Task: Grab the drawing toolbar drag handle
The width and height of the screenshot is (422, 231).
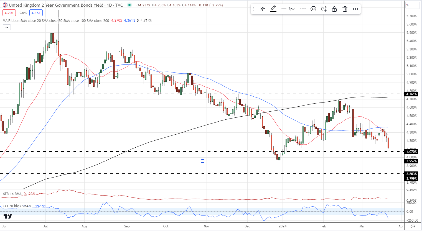Action: (x=254, y=9)
